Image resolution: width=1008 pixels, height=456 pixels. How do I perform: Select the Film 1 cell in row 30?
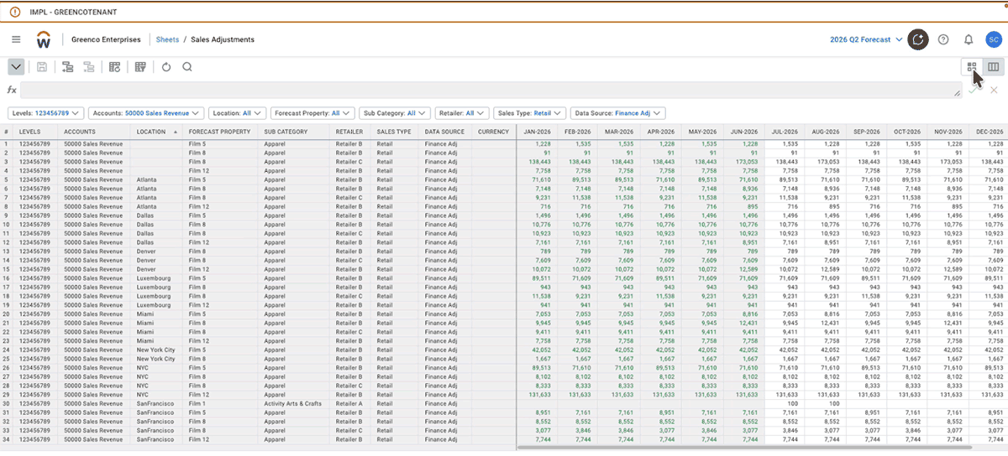222,403
